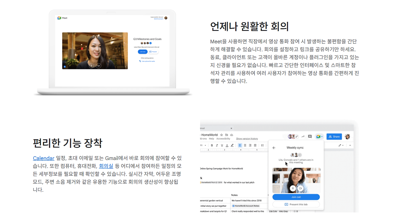
Task: Open Show version history link
Action: pos(247,139)
